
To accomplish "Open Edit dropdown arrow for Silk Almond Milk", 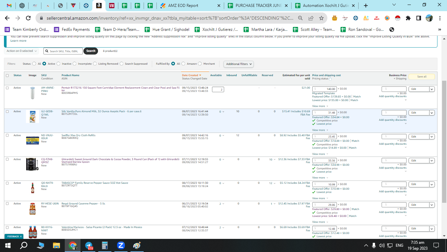I will pos(432,113).
